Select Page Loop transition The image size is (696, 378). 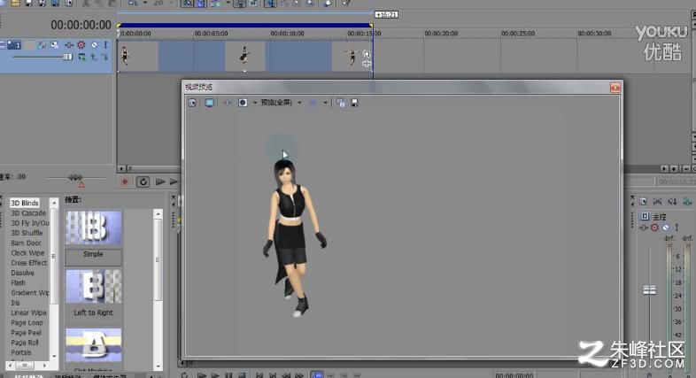[x=27, y=323]
